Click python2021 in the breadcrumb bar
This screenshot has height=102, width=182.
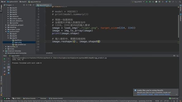click(x=13, y=2)
